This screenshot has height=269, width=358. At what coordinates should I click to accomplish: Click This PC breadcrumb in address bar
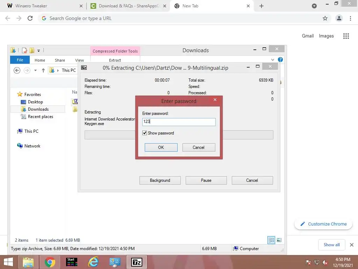point(69,70)
